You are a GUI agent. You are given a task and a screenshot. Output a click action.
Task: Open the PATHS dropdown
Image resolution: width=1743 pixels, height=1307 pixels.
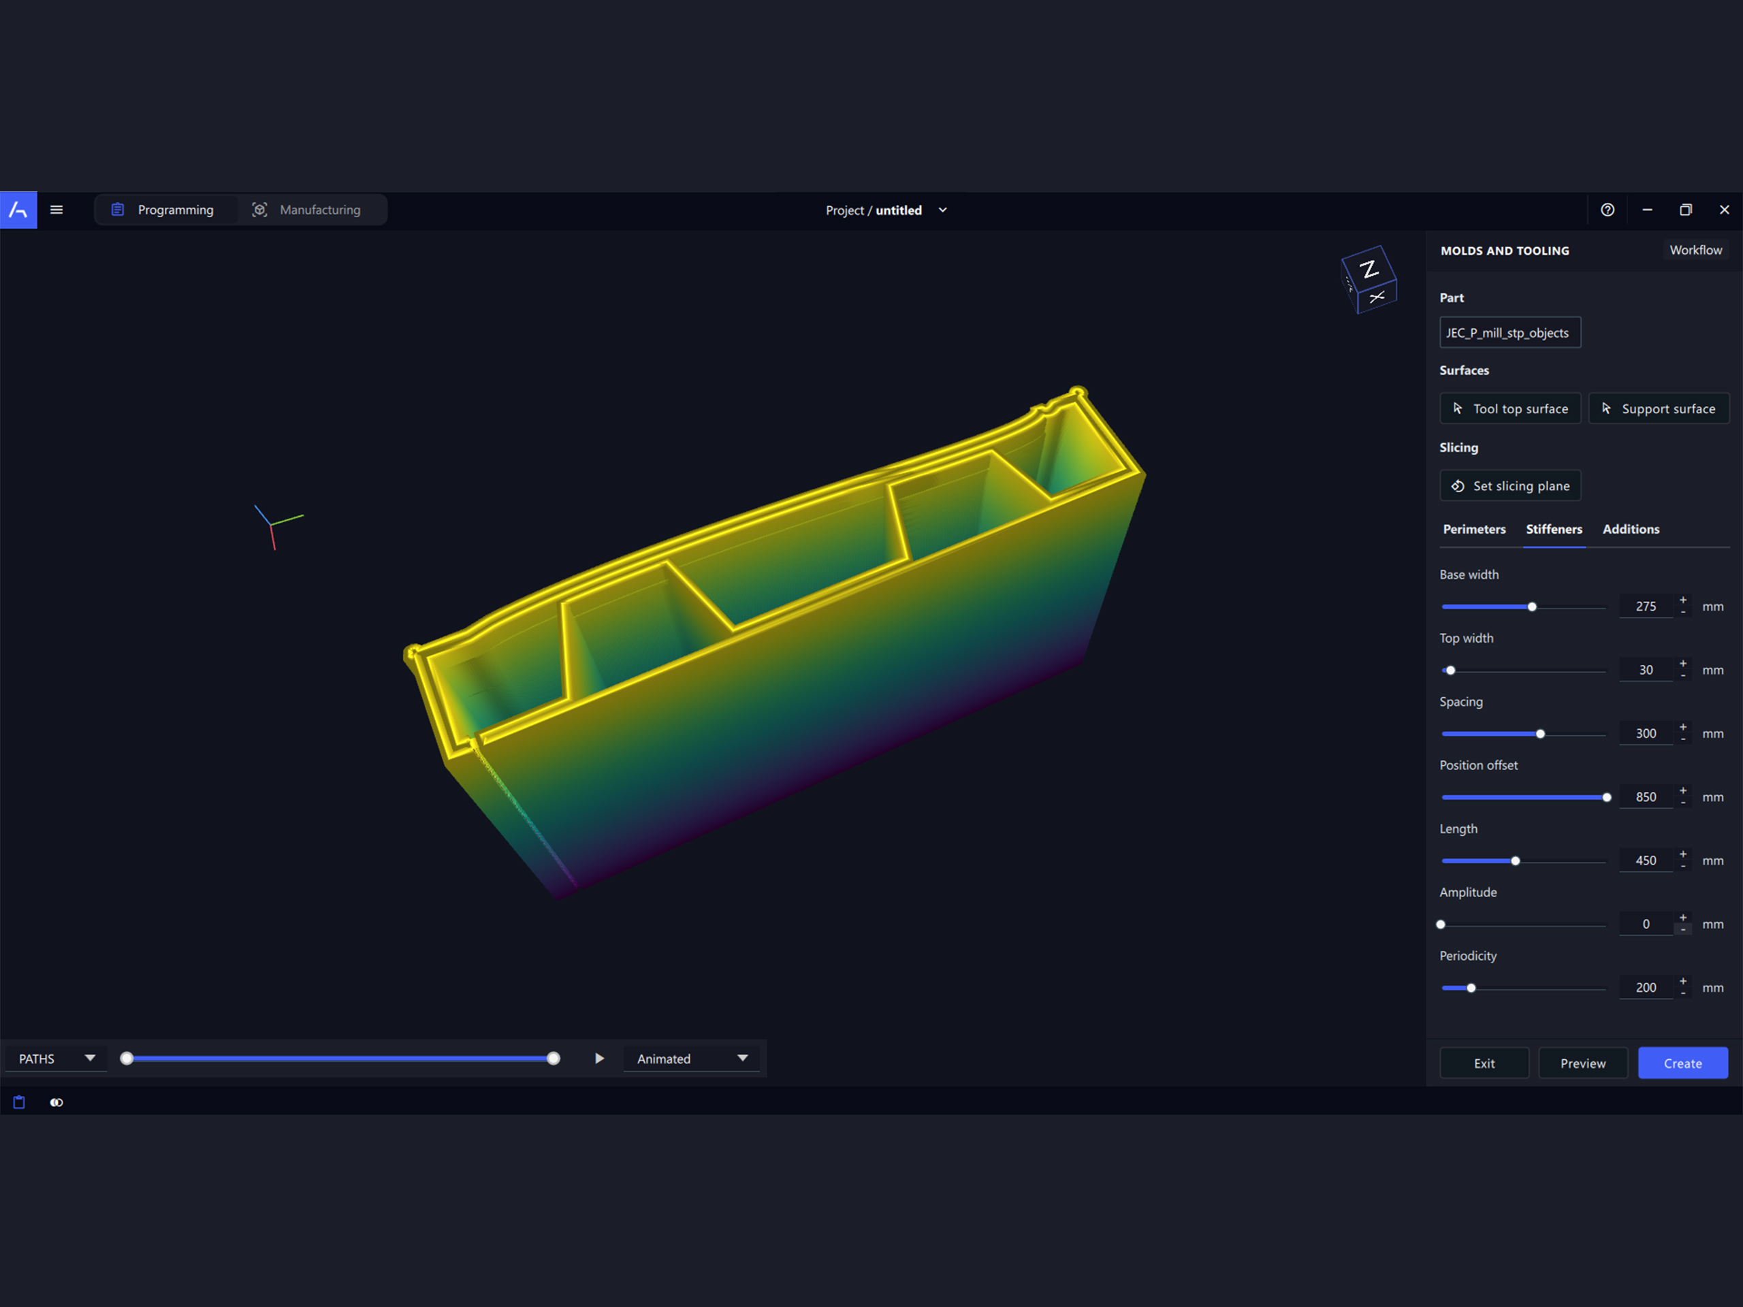coord(57,1059)
